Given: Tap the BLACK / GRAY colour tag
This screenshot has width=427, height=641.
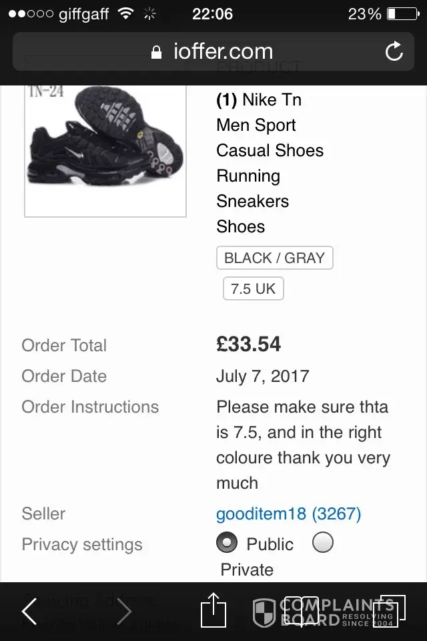Looking at the screenshot, I should (274, 258).
